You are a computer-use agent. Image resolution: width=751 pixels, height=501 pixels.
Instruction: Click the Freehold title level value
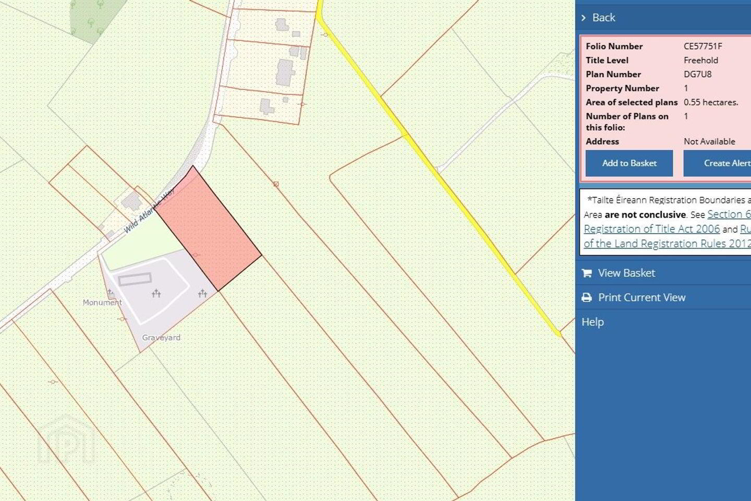click(700, 60)
